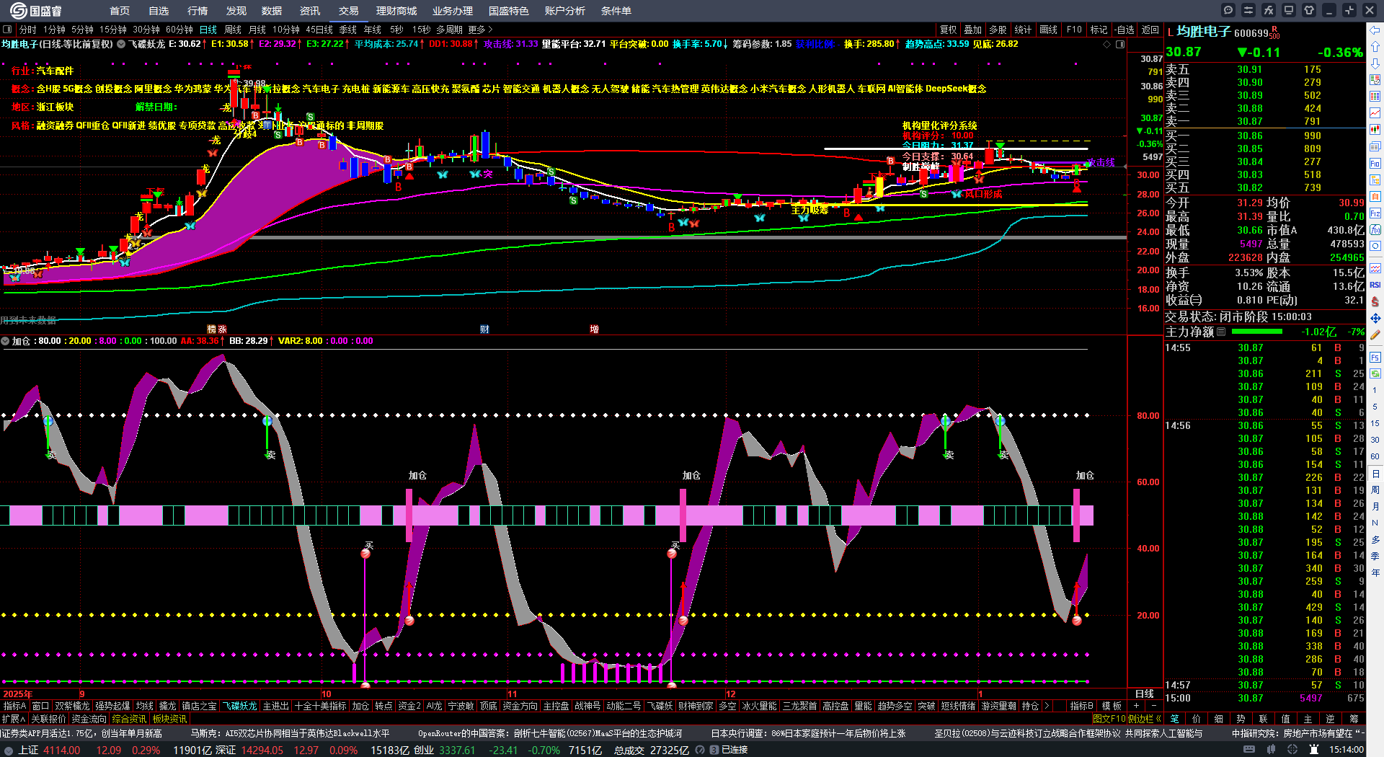Click the F12 icon in right sidebar
This screenshot has width=1384, height=757.
click(1375, 213)
